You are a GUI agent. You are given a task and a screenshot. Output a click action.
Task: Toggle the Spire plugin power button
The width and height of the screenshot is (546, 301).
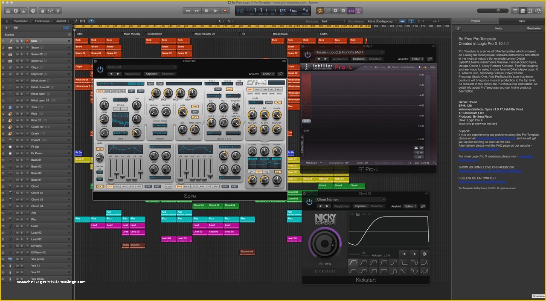click(x=100, y=69)
